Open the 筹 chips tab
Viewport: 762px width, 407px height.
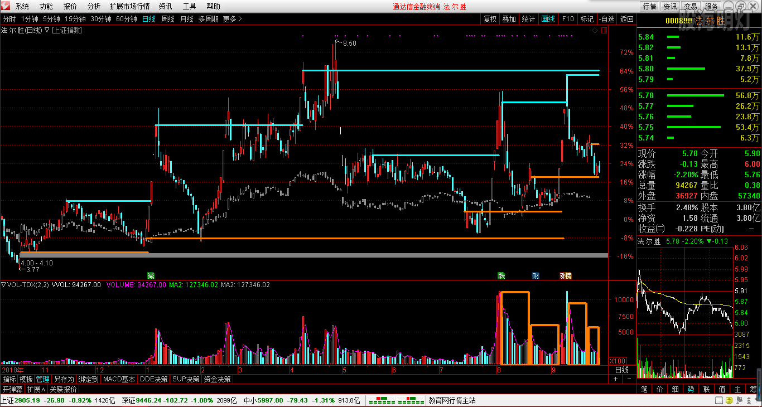753,389
